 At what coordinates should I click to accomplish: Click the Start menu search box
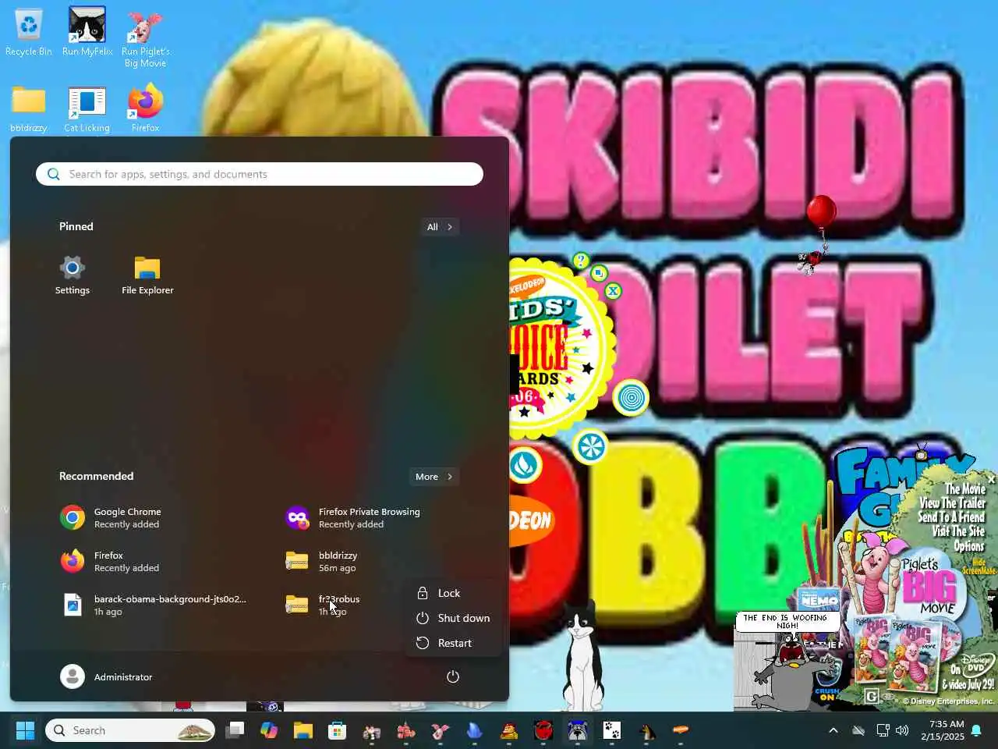[x=260, y=174]
